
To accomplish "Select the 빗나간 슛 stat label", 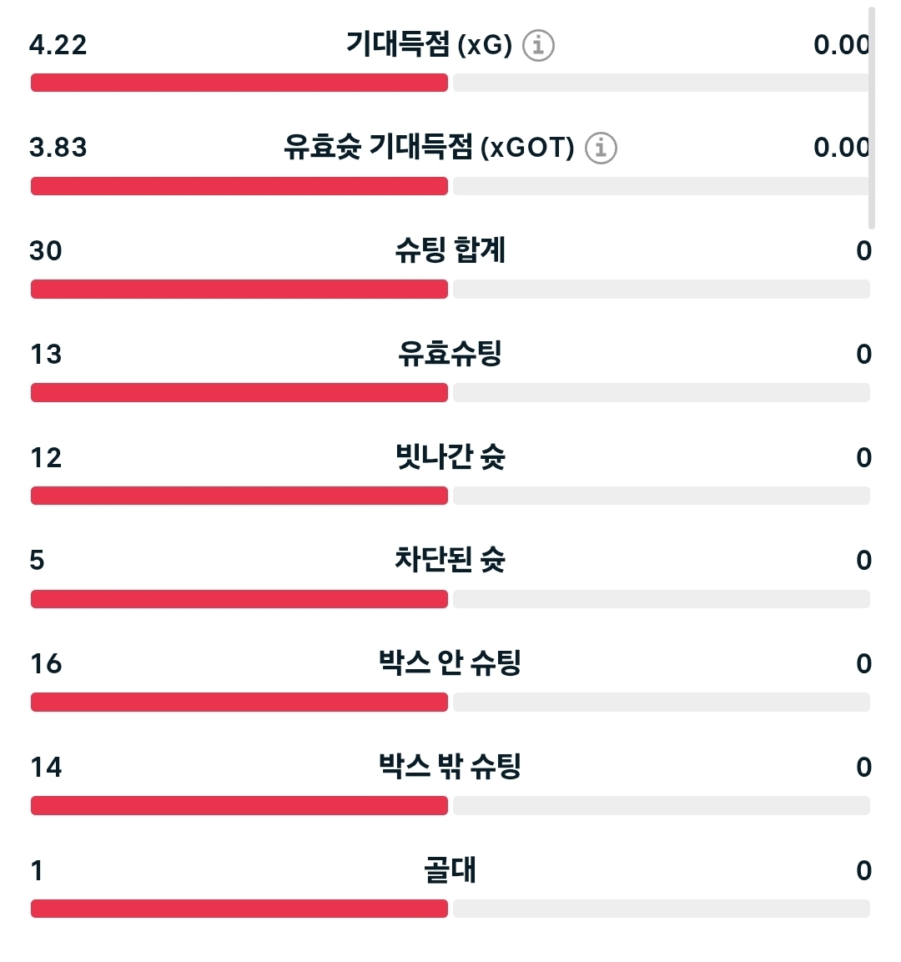I will [450, 457].
